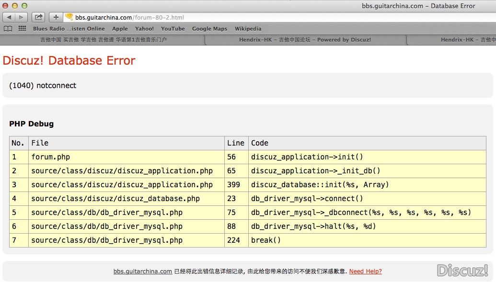Select discuz_application.php file cell in row 2

[x=127, y=171]
